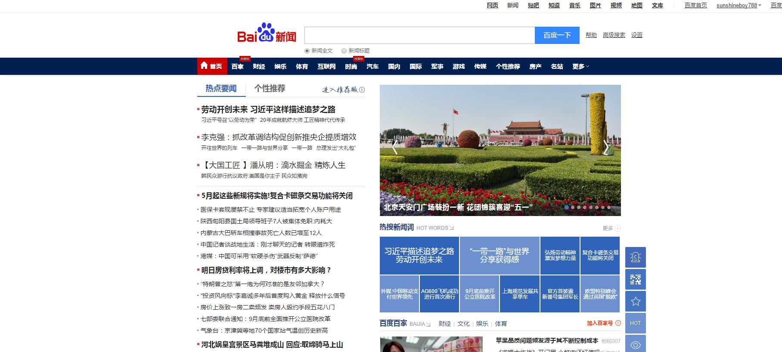Switch to the 热点要闻 tab
The height and width of the screenshot is (352, 782).
pos(221,88)
